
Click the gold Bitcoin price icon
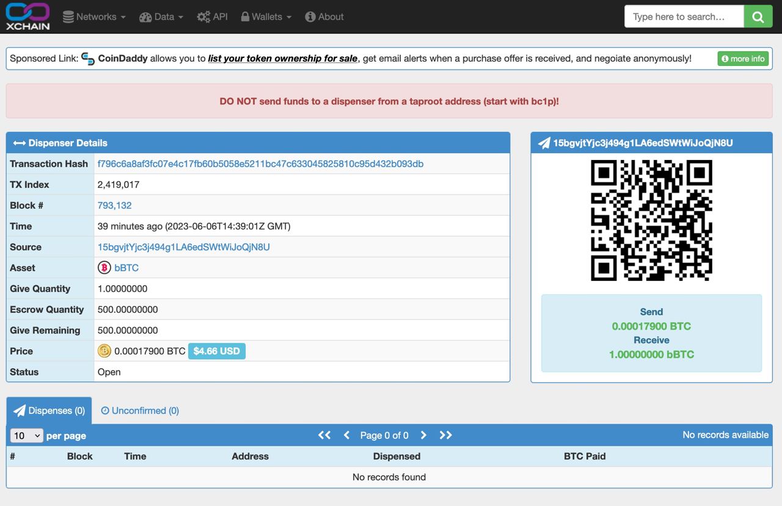click(104, 351)
